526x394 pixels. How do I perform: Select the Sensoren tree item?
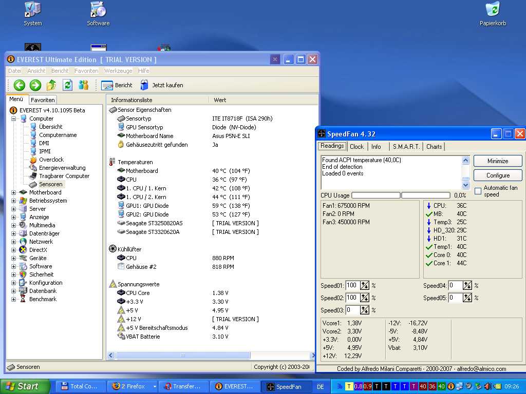coord(51,184)
